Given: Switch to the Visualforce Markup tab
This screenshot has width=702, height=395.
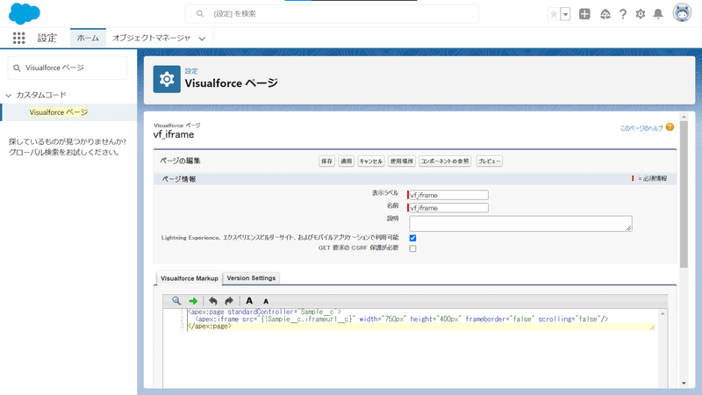Looking at the screenshot, I should click(x=189, y=278).
